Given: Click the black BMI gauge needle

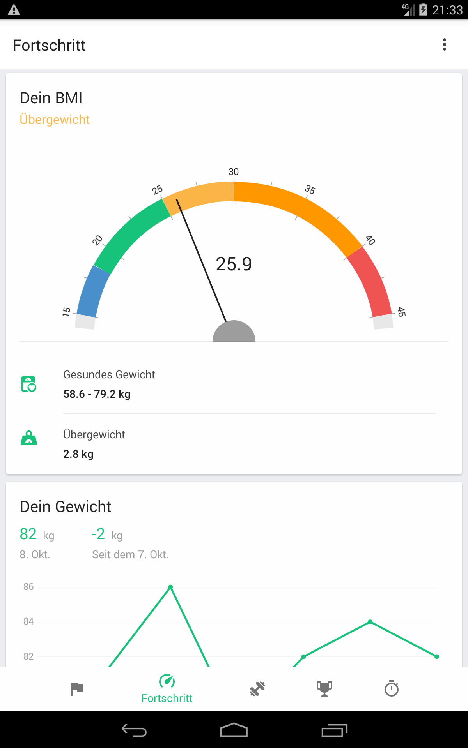Looking at the screenshot, I should click(201, 260).
